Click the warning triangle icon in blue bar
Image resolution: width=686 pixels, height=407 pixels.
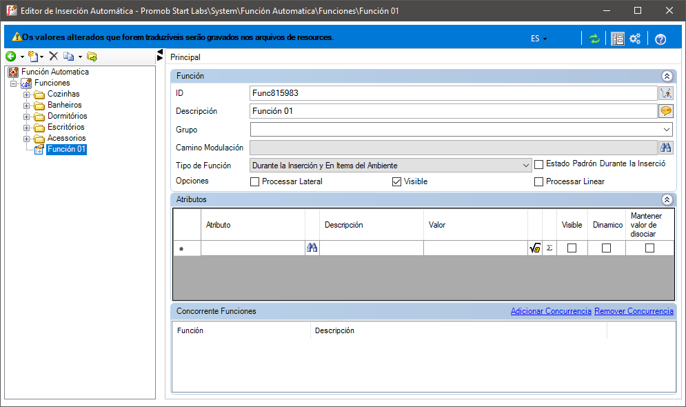[17, 37]
